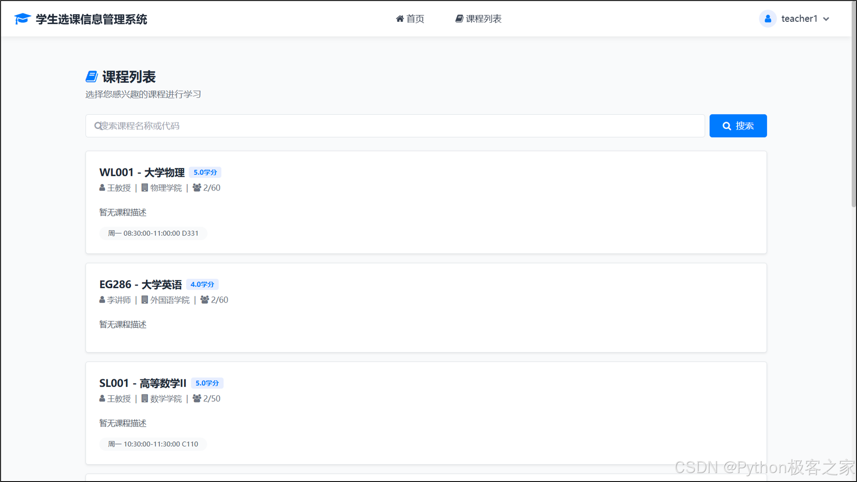
Task: Open the SL001 - 高等数学II course title
Action: tap(142, 383)
